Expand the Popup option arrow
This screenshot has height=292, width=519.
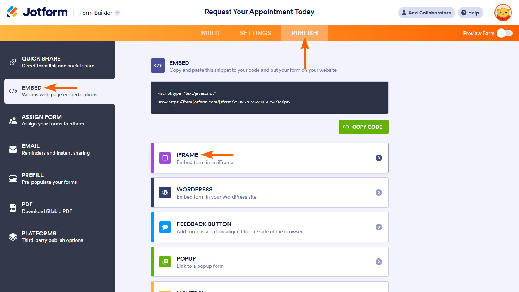pyautogui.click(x=378, y=262)
